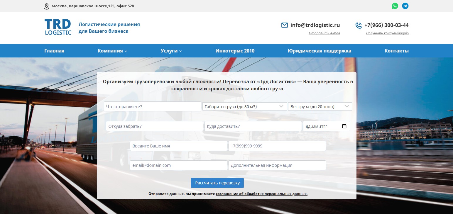Focus the Куда доставить? field
Viewport: 453px width, 214px height.
(x=253, y=126)
